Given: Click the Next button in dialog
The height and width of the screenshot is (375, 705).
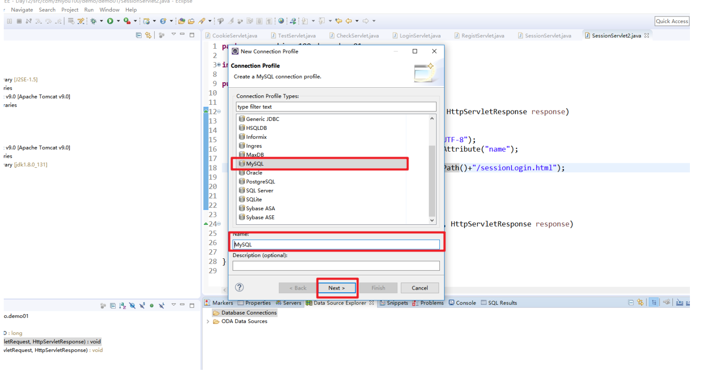Looking at the screenshot, I should (336, 288).
